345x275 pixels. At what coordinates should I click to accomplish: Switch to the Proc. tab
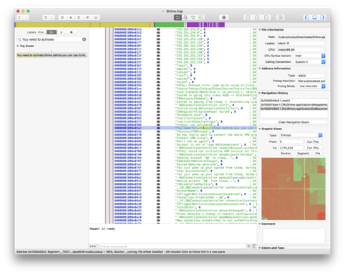[x=42, y=32]
